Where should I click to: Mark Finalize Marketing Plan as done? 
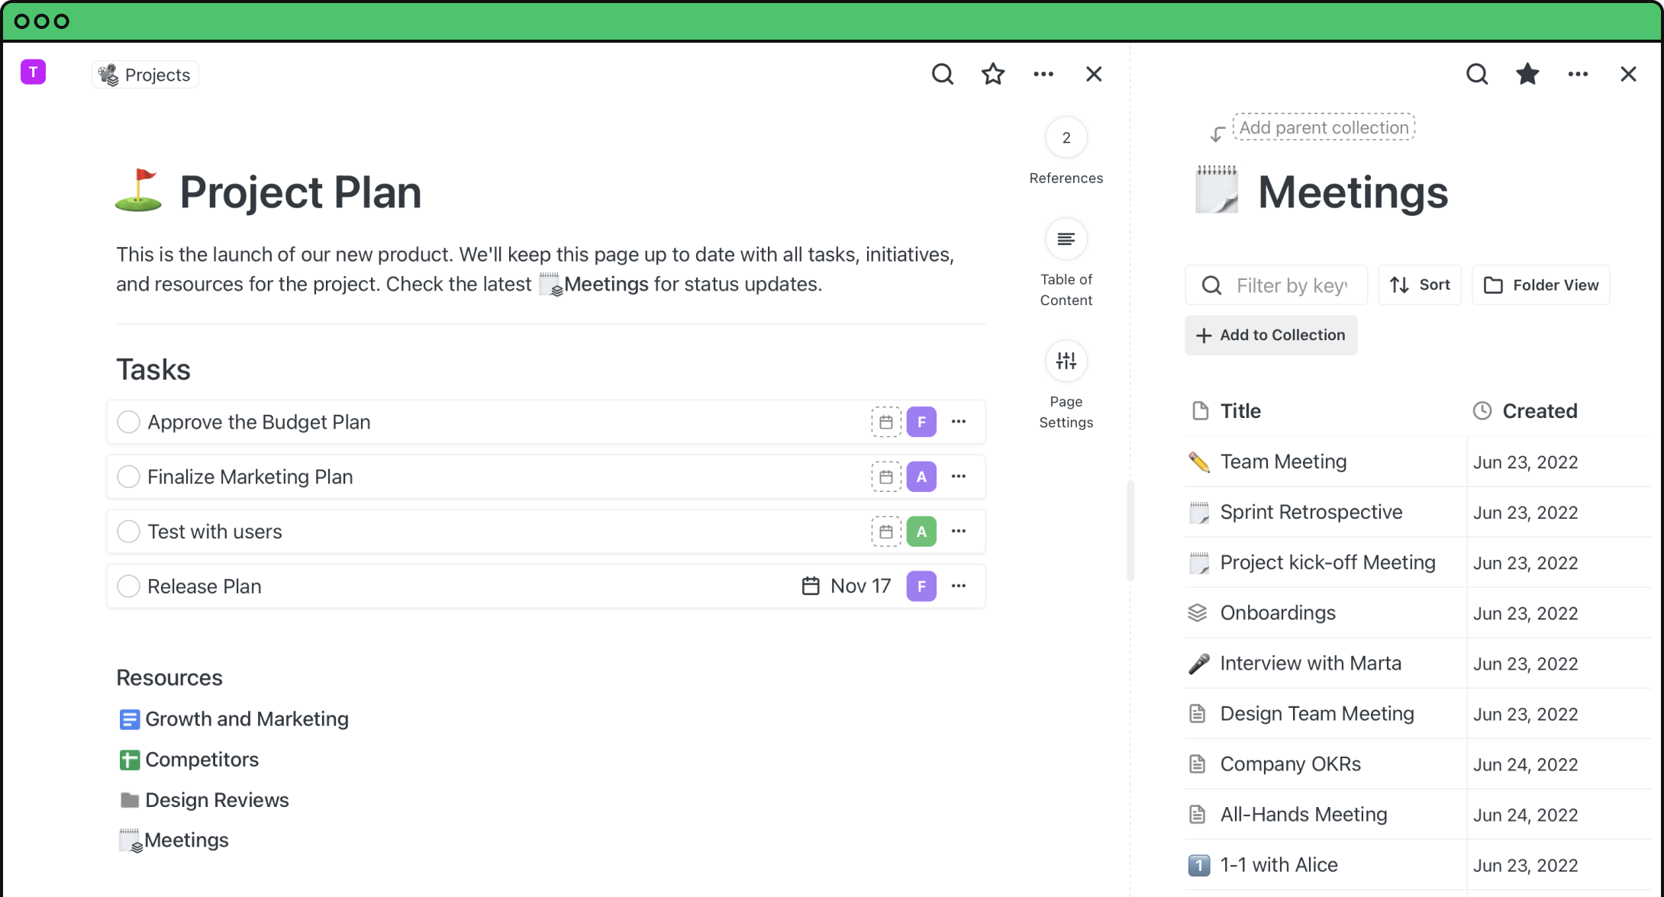tap(128, 477)
